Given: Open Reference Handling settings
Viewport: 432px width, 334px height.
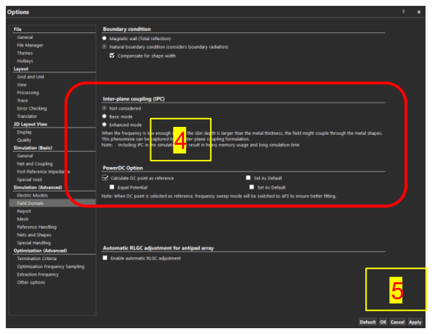Looking at the screenshot, I should pyautogui.click(x=37, y=227).
